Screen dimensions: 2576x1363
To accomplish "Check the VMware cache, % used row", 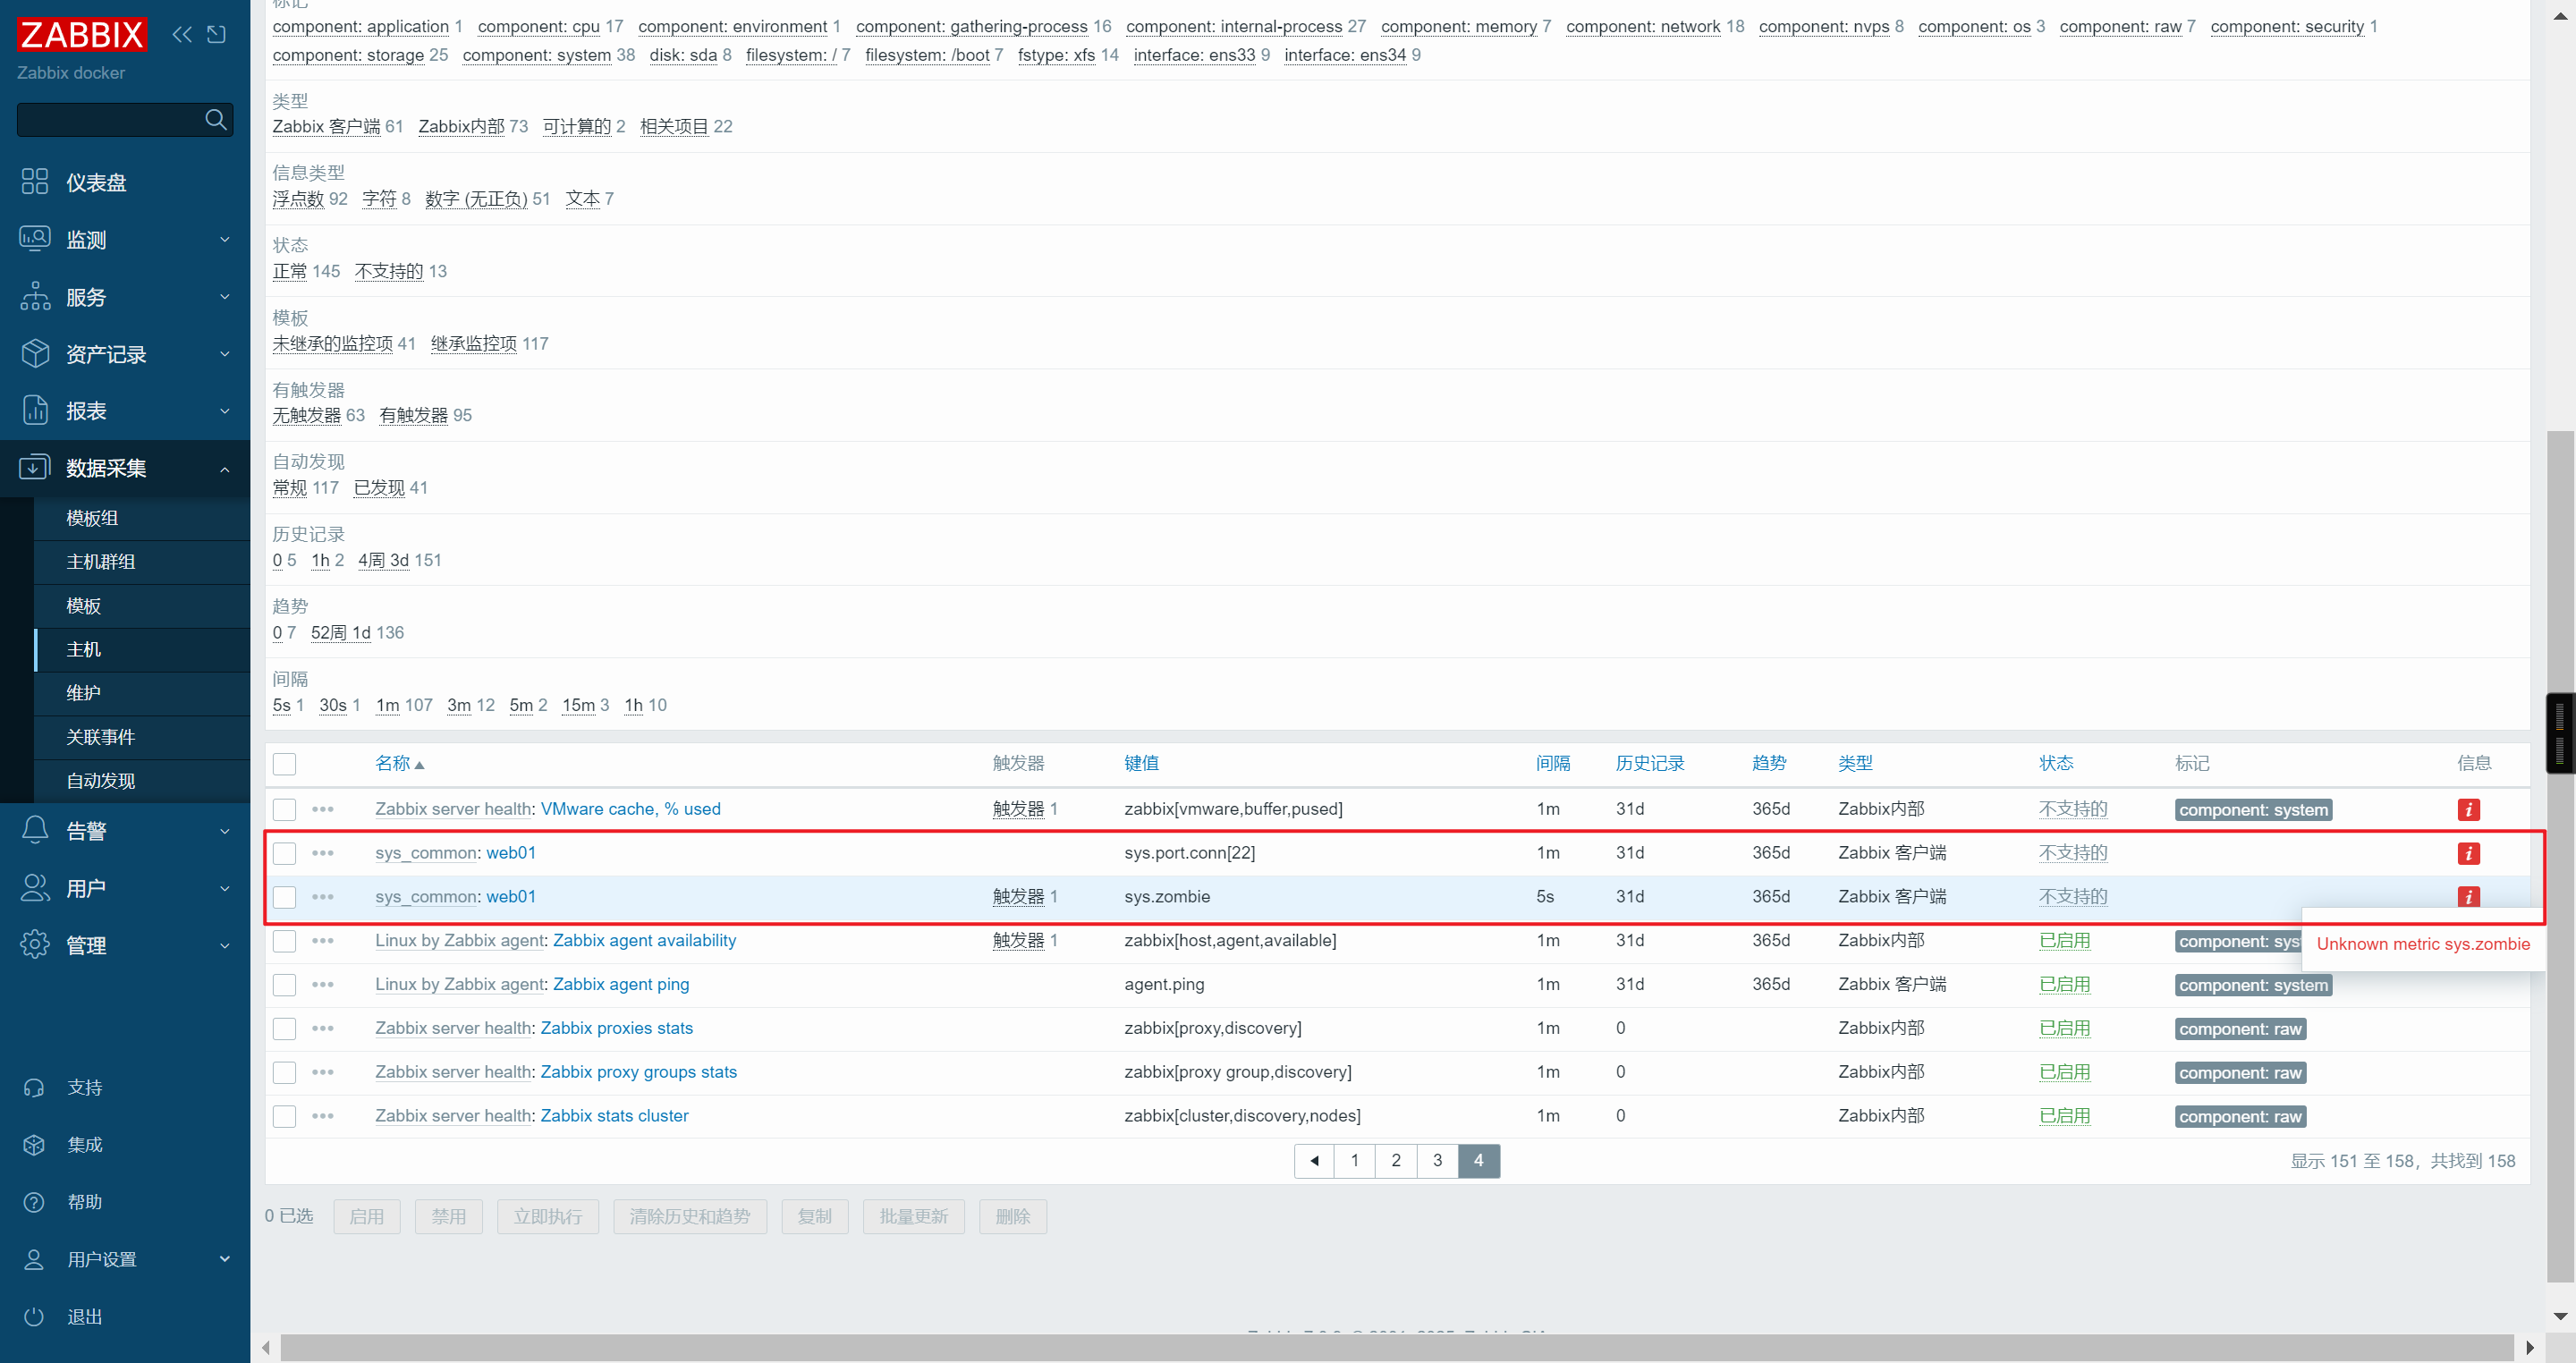I will pos(285,809).
